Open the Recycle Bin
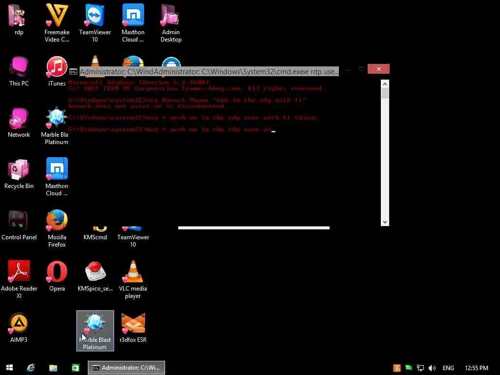This screenshot has width=500, height=375. tap(19, 174)
